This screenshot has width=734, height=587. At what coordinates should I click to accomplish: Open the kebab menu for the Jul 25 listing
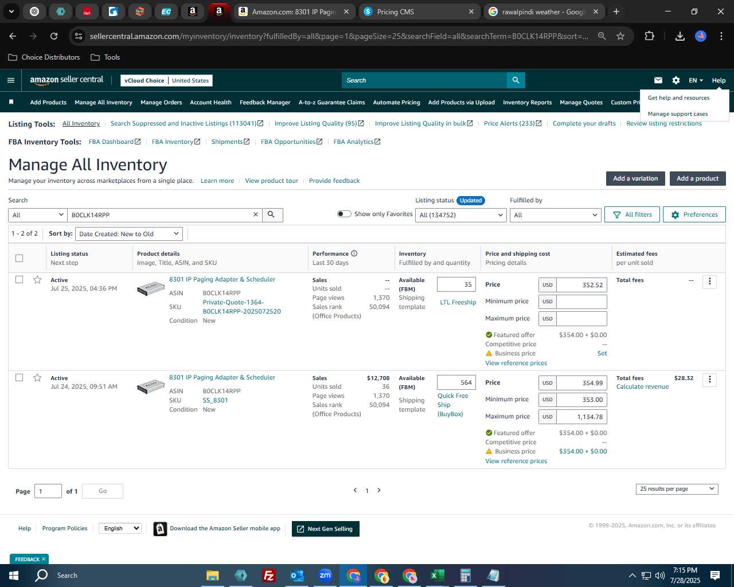coord(709,281)
